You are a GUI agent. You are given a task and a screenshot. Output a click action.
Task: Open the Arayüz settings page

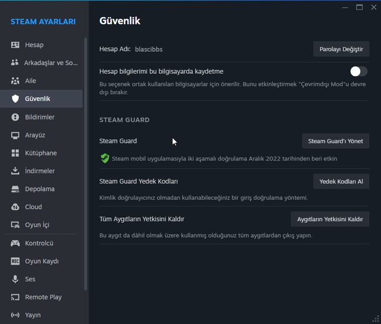[x=41, y=135]
